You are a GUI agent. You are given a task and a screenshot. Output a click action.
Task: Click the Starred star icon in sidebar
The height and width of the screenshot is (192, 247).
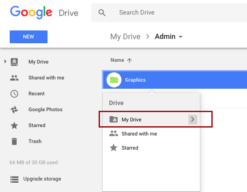[x=15, y=125]
